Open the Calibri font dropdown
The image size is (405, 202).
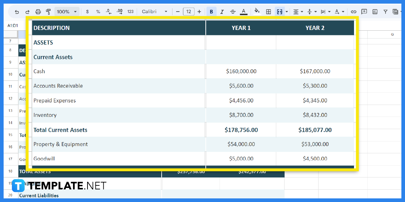point(155,12)
